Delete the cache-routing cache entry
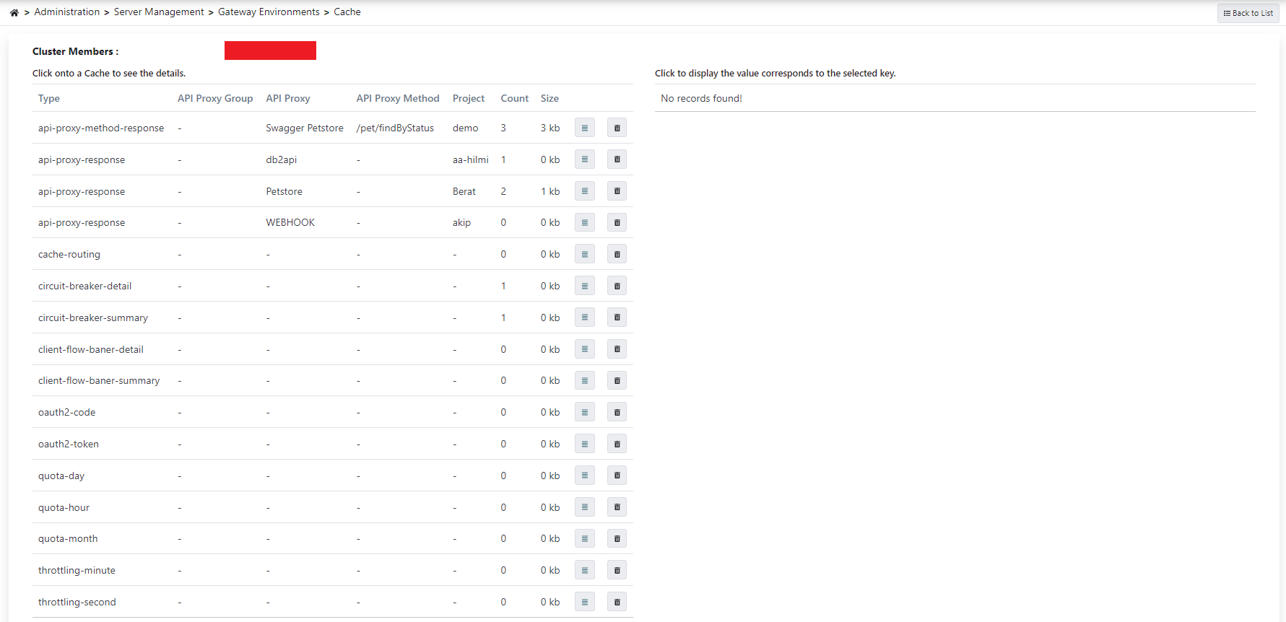Image resolution: width=1286 pixels, height=622 pixels. [x=617, y=254]
